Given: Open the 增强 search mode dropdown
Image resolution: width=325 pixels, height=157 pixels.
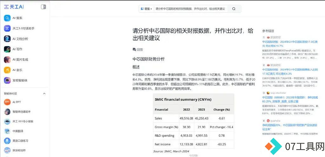Looking at the screenshot, I should (x=146, y=9).
